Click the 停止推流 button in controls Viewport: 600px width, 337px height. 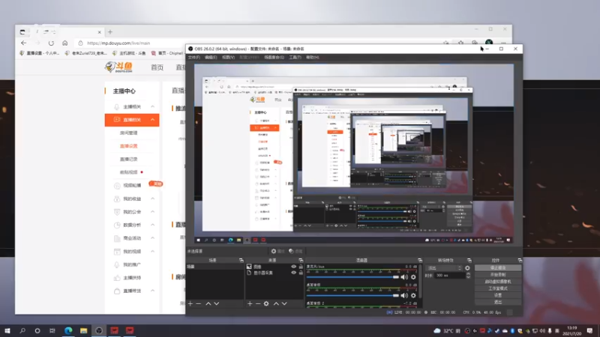click(498, 268)
